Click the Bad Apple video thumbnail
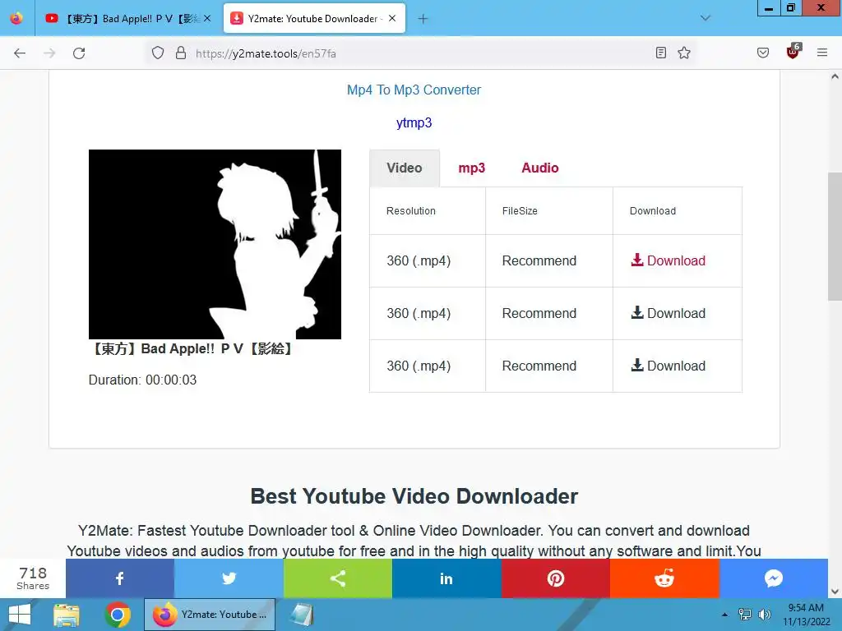The height and width of the screenshot is (631, 842). (215, 244)
